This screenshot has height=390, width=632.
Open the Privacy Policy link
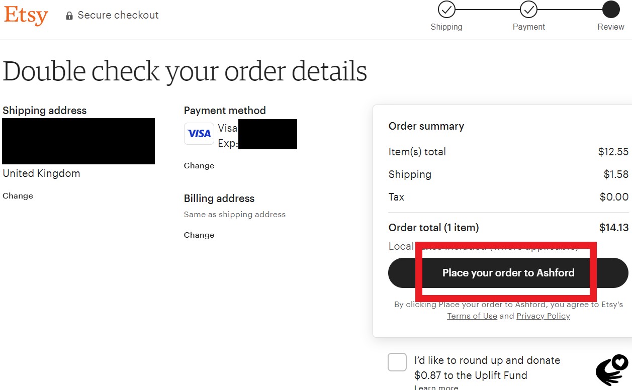click(x=543, y=316)
